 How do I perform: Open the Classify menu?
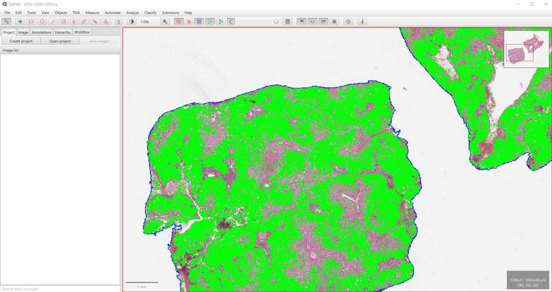point(150,13)
